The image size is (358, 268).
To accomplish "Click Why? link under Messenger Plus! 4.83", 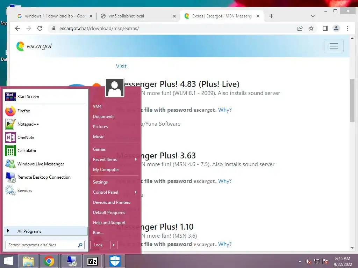I will [225, 110].
